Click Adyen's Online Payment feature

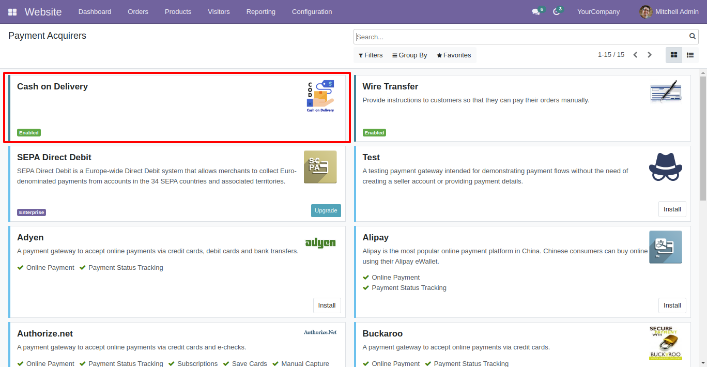[45, 268]
